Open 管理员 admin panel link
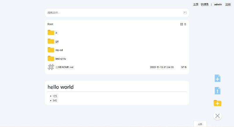The image size is (234, 127). coord(205,4)
